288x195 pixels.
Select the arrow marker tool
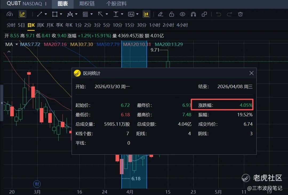(x=101, y=14)
